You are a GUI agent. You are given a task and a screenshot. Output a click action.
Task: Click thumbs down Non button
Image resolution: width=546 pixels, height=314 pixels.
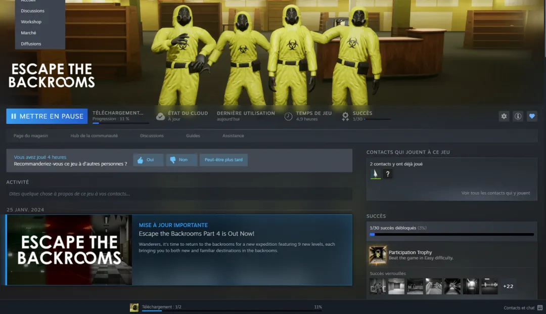tap(181, 160)
